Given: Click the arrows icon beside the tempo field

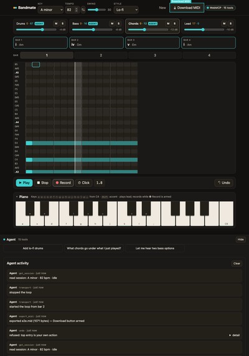Looking at the screenshot, I should pyautogui.click(x=83, y=10).
